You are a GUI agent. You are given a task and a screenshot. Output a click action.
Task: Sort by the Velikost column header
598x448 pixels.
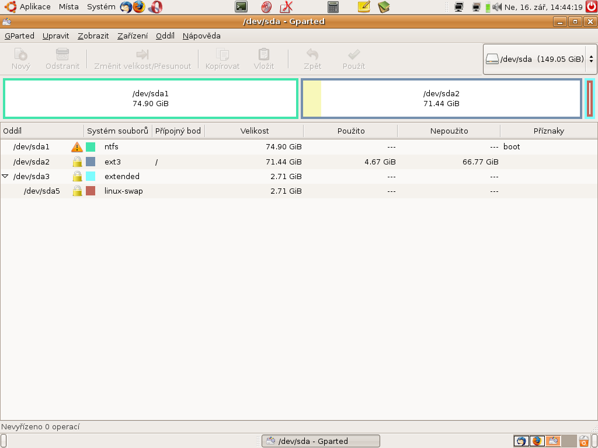tap(254, 131)
